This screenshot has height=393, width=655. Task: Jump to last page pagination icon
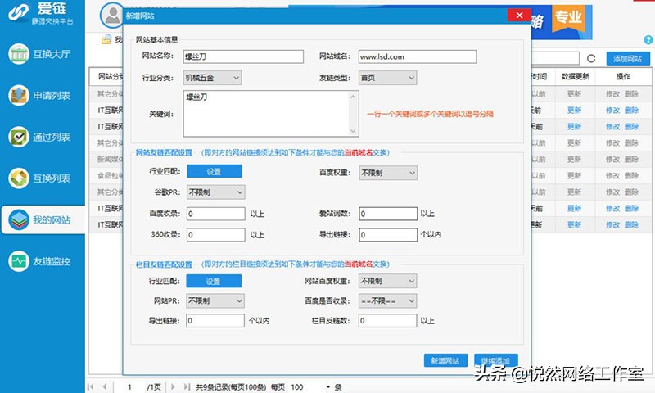point(187,387)
